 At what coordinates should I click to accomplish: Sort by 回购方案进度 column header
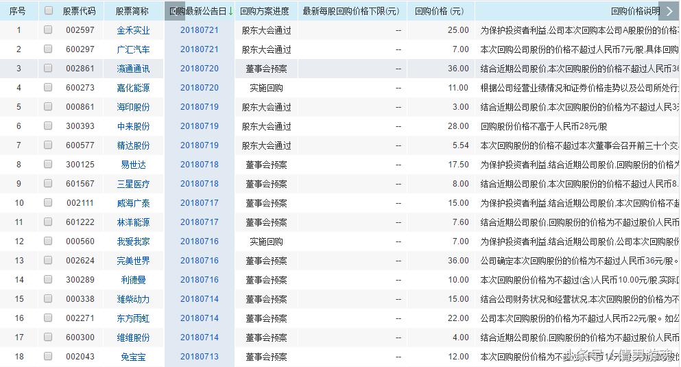point(264,11)
